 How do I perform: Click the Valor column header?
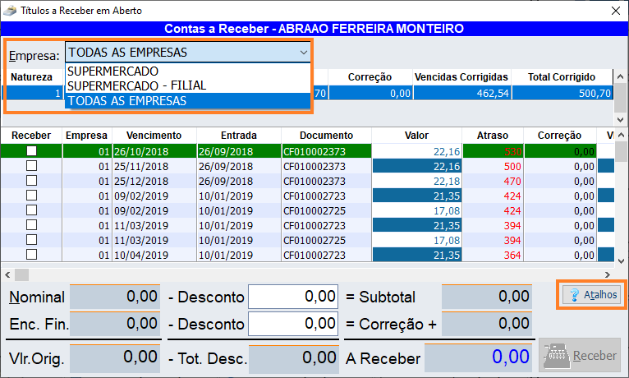(x=416, y=136)
